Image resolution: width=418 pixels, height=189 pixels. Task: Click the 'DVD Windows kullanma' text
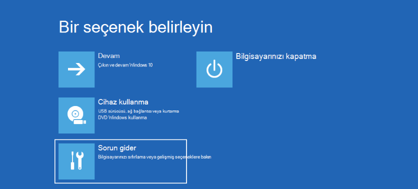(122, 117)
